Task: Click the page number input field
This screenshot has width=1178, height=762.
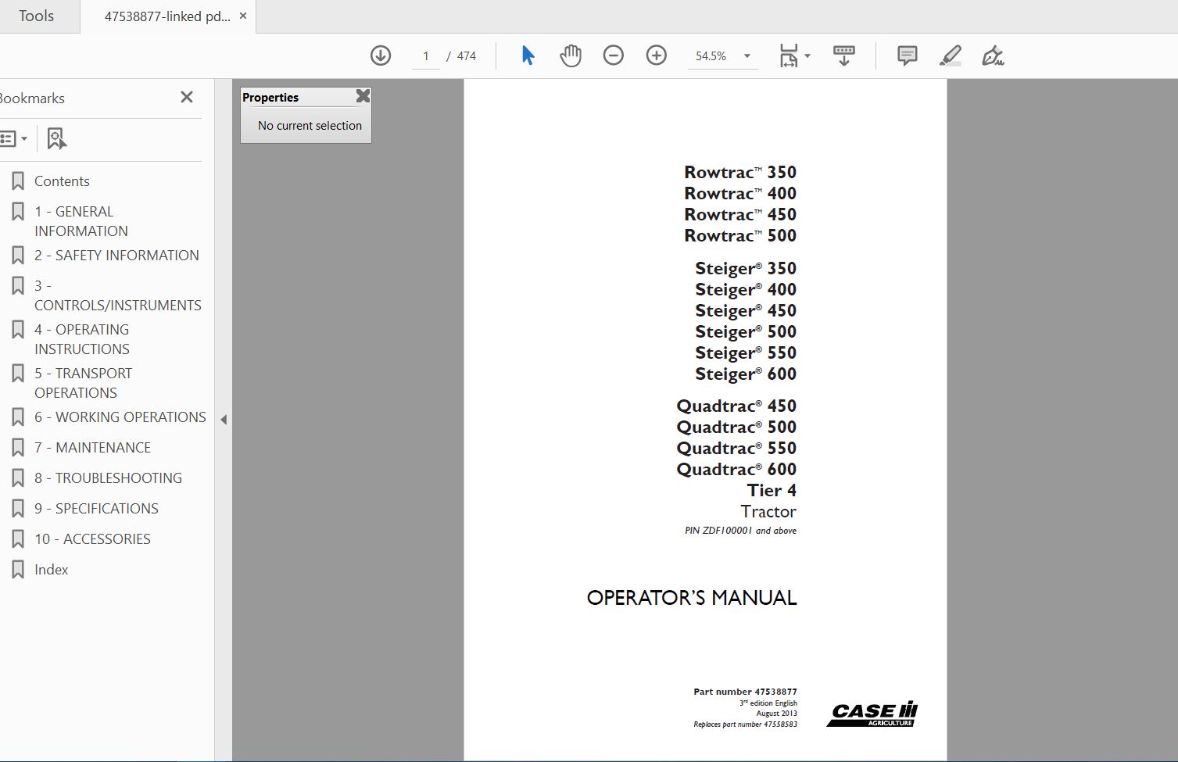Action: click(x=426, y=56)
